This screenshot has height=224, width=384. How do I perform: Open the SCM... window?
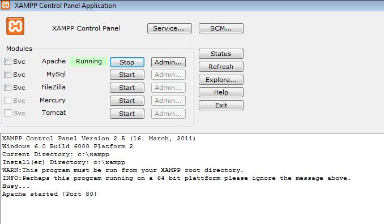[x=221, y=28]
